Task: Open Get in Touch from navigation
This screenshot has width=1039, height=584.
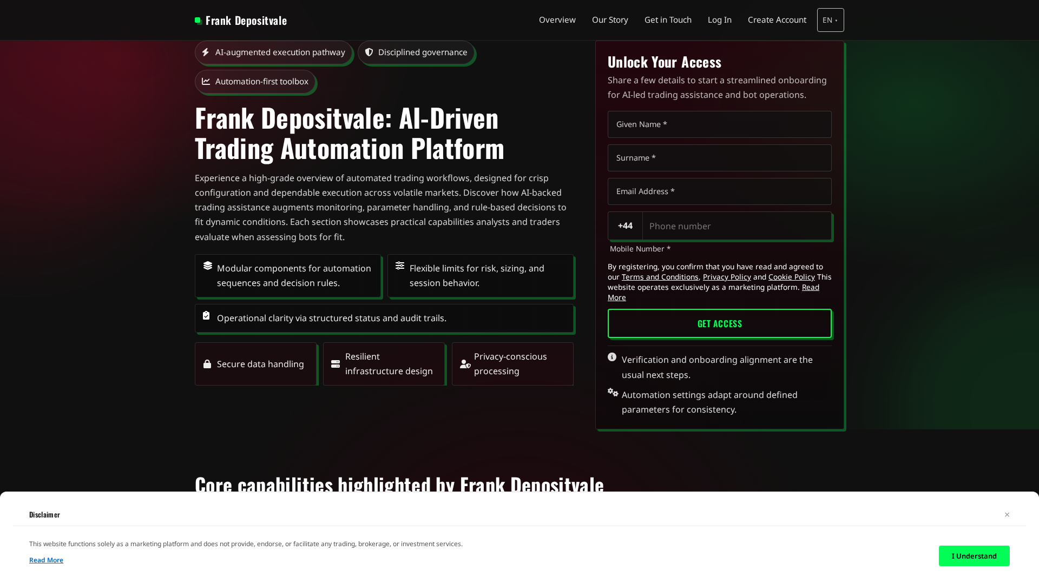Action: tap(668, 20)
